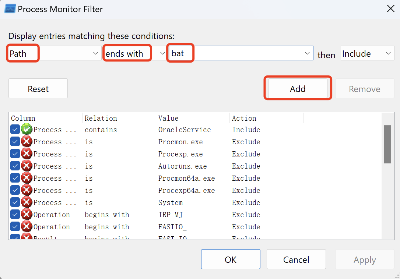This screenshot has width=400, height=279.
Task: Click red exclude icon for IRP_MJ_ row
Action: (x=27, y=215)
